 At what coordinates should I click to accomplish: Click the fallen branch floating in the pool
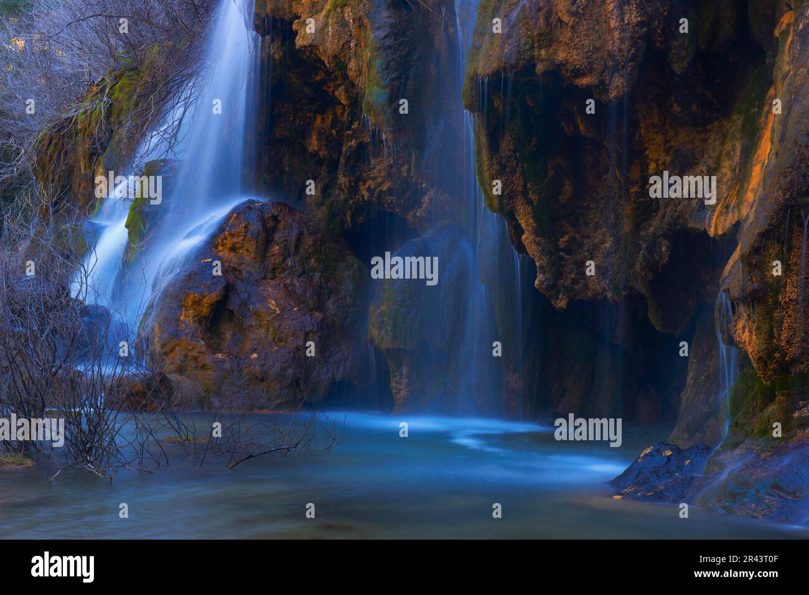click(268, 453)
